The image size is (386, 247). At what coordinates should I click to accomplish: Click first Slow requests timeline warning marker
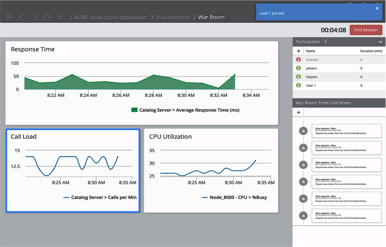pos(303,131)
